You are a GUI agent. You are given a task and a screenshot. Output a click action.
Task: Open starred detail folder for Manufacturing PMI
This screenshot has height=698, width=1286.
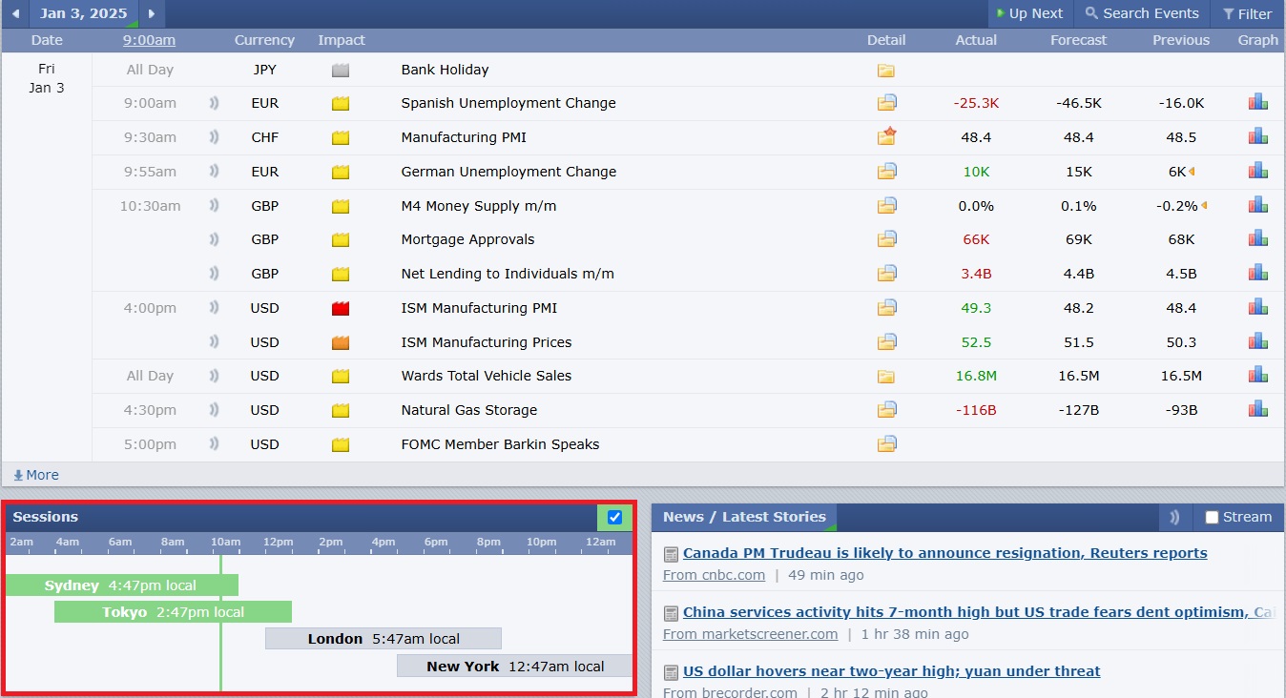887,136
